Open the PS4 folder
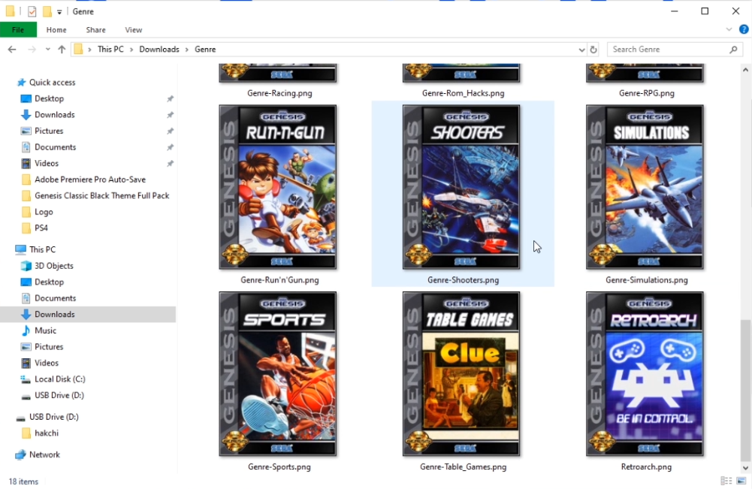 click(x=41, y=228)
